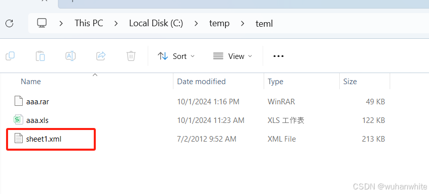
Task: Sort files by Name column header
Action: (31, 82)
